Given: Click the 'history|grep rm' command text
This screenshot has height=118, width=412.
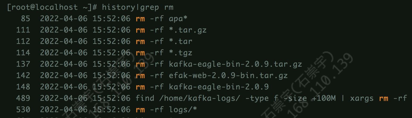Looking at the screenshot, I should pos(138,7).
